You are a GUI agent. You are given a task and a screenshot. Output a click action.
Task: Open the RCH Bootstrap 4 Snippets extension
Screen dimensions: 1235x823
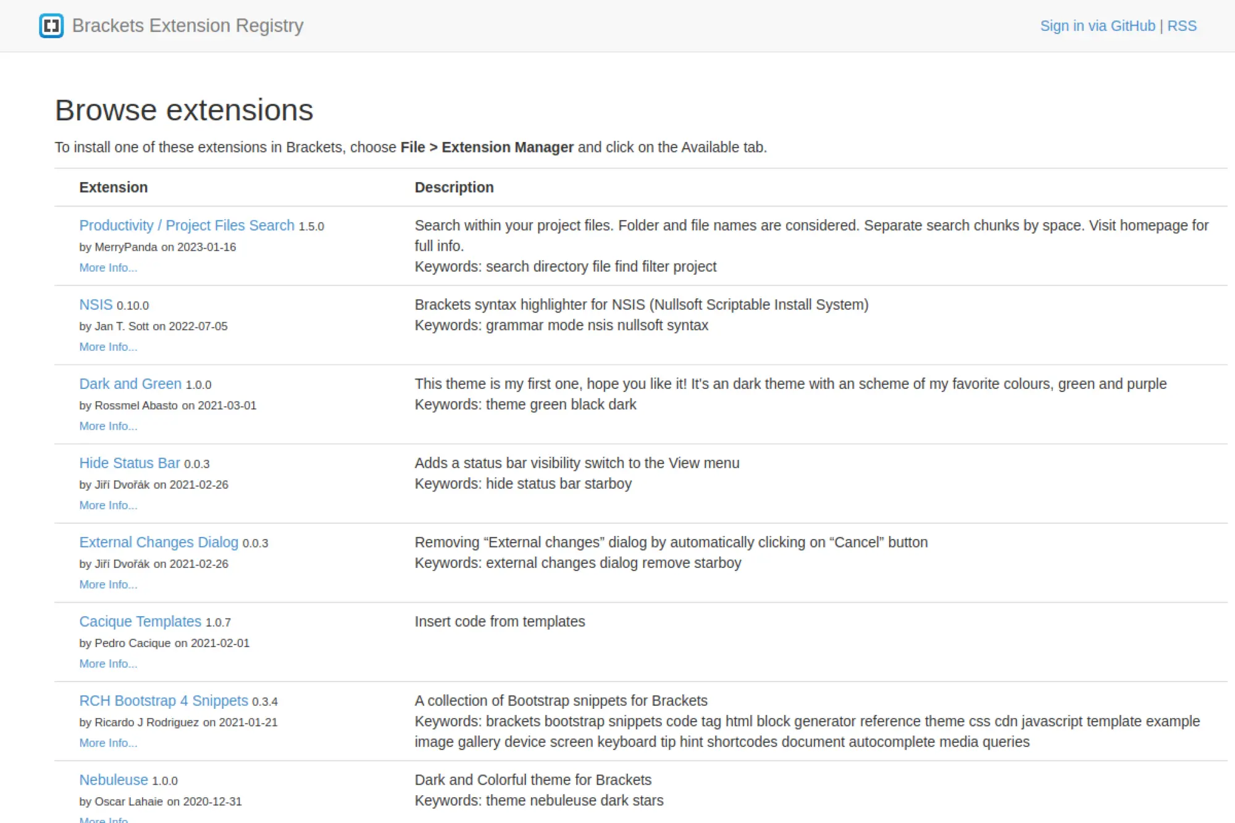[163, 700]
